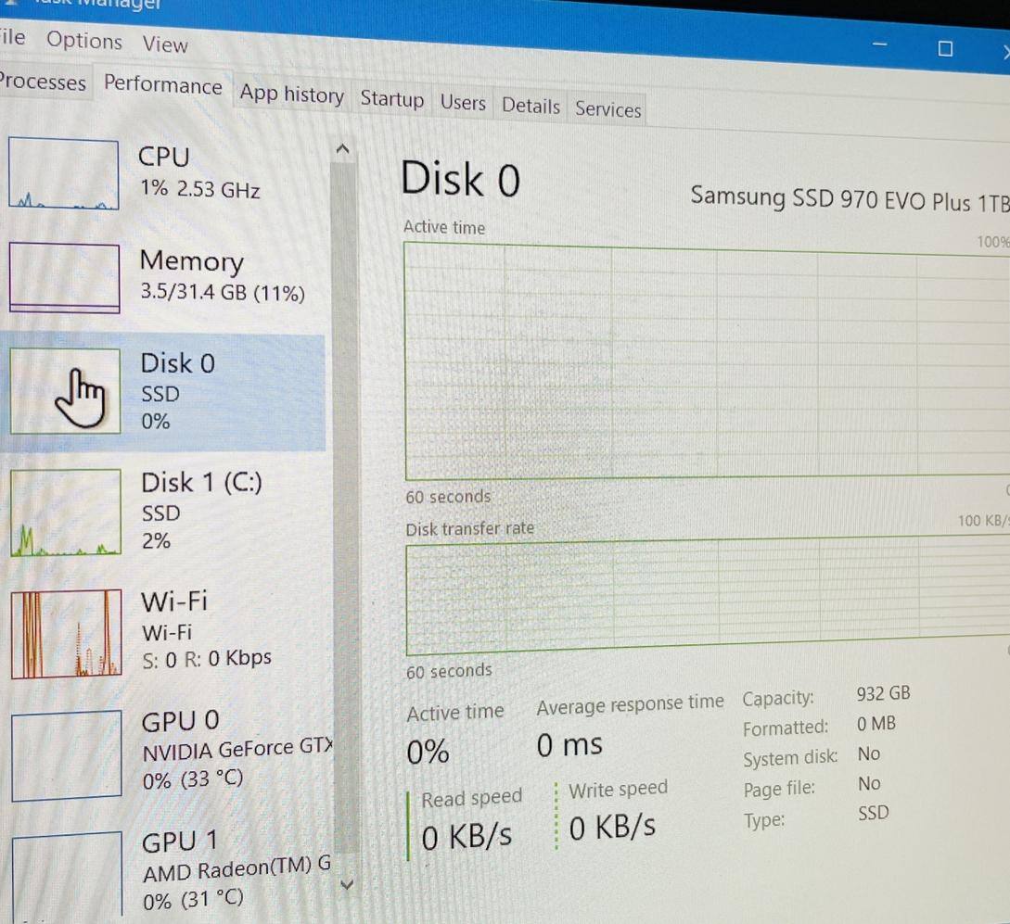
Task: Open the View menu
Action: point(165,44)
